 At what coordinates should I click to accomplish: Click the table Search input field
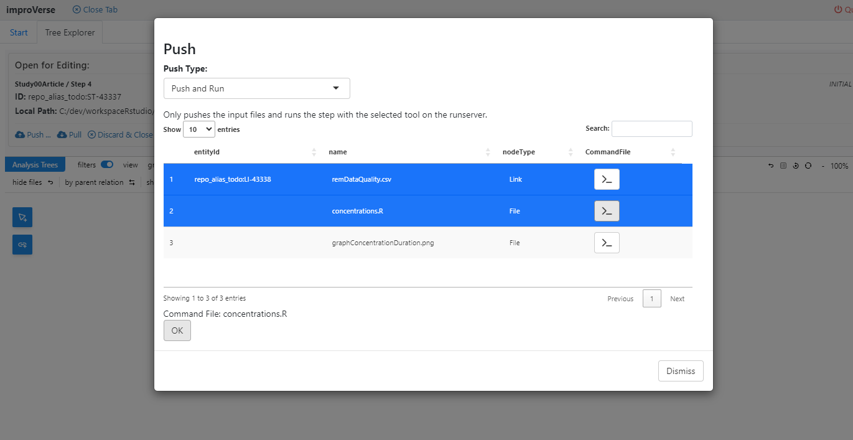(x=651, y=129)
